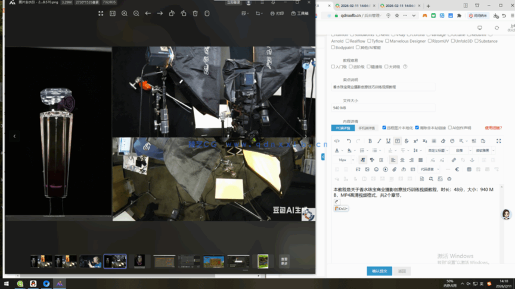Expand address bar chevron dropdown in browser
The width and height of the screenshot is (515, 289).
coord(414,15)
